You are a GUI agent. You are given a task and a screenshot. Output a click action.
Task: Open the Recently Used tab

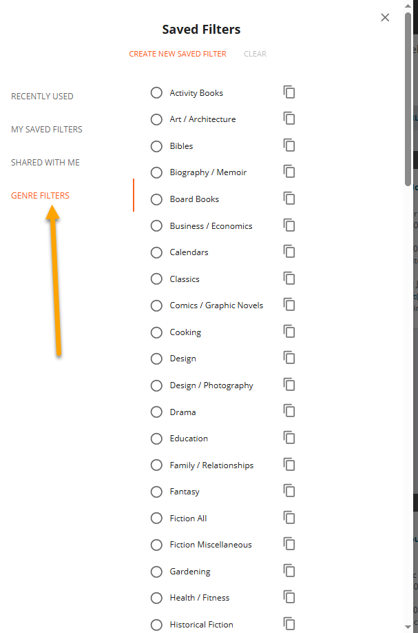click(x=42, y=97)
